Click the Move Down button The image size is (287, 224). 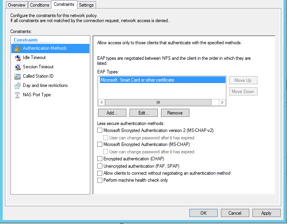(243, 92)
